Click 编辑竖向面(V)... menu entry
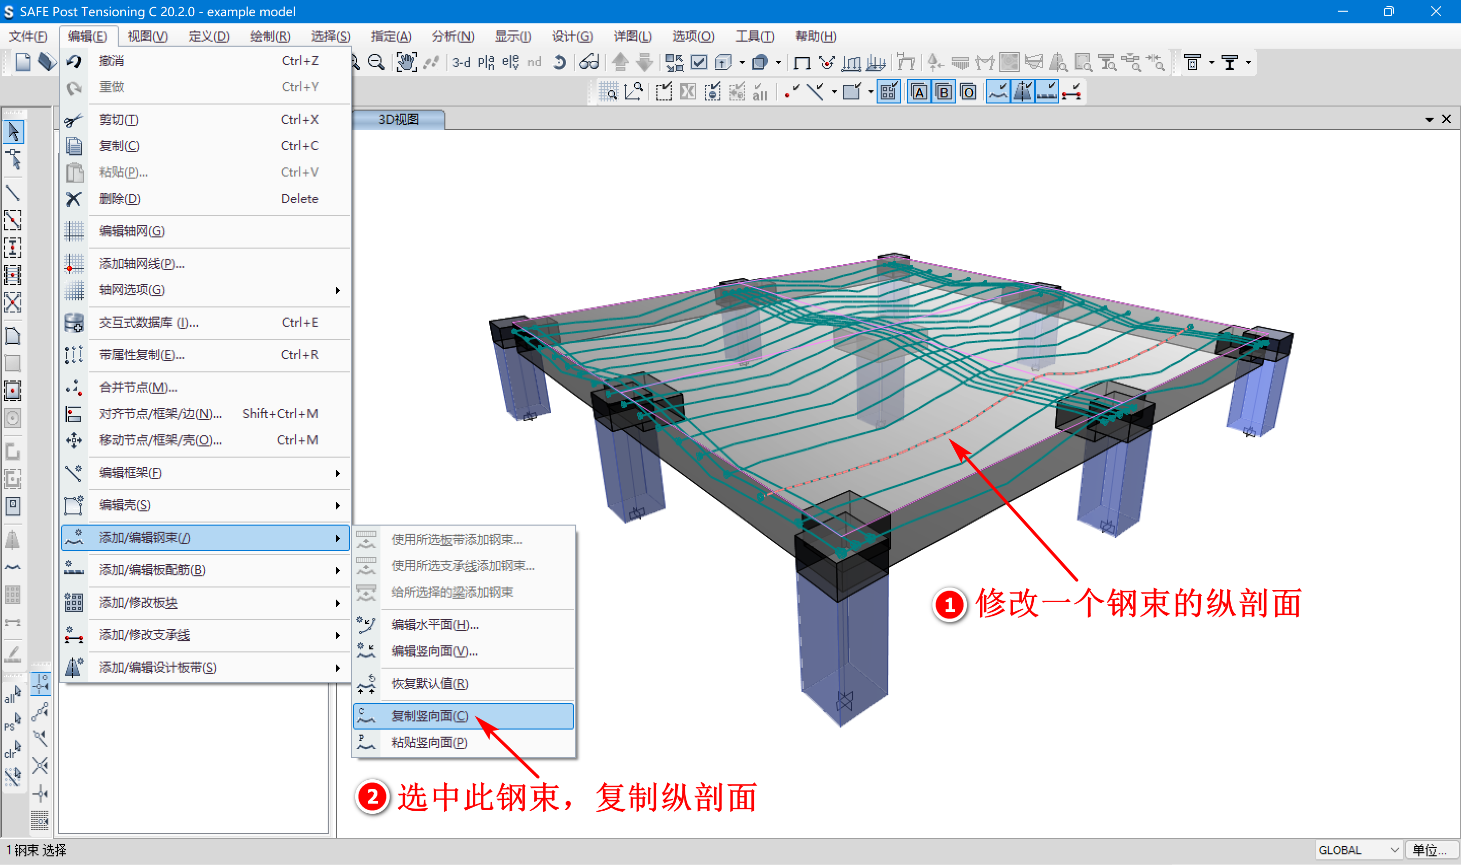The height and width of the screenshot is (865, 1461). tap(434, 651)
